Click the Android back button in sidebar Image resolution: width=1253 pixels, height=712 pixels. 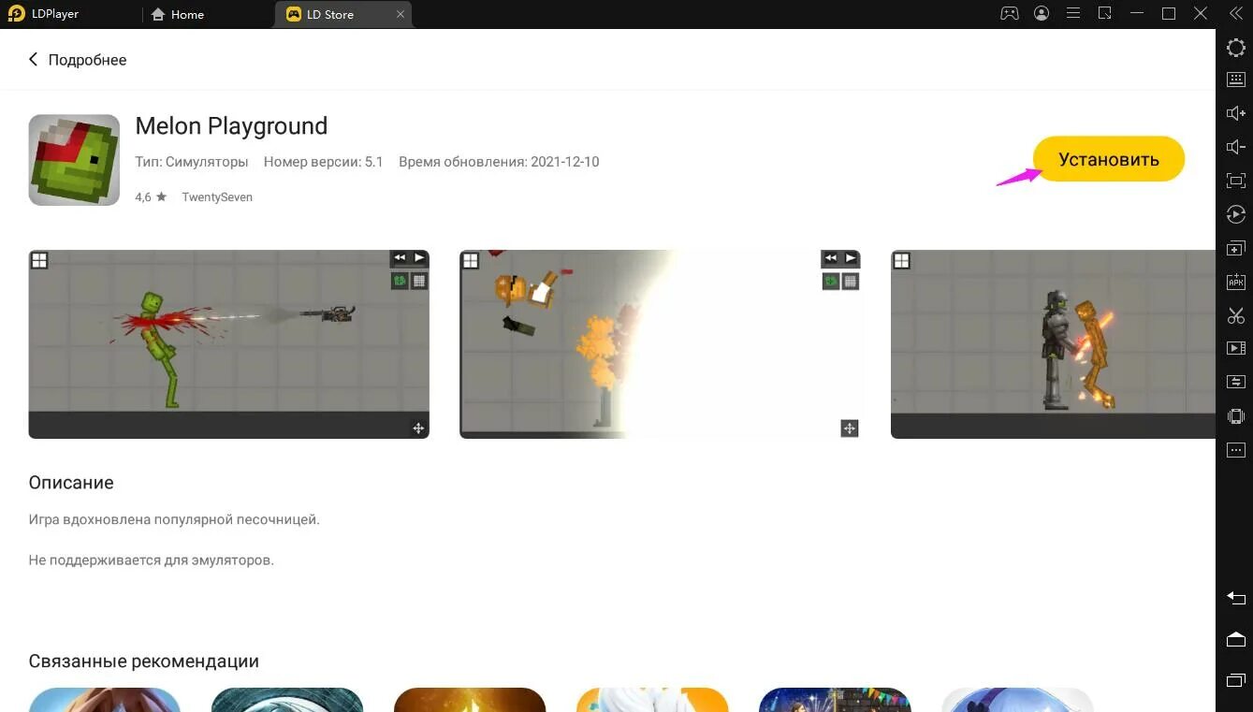[x=1236, y=598]
